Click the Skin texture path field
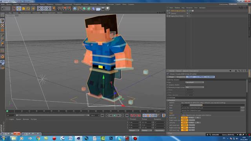 tap(211, 108)
